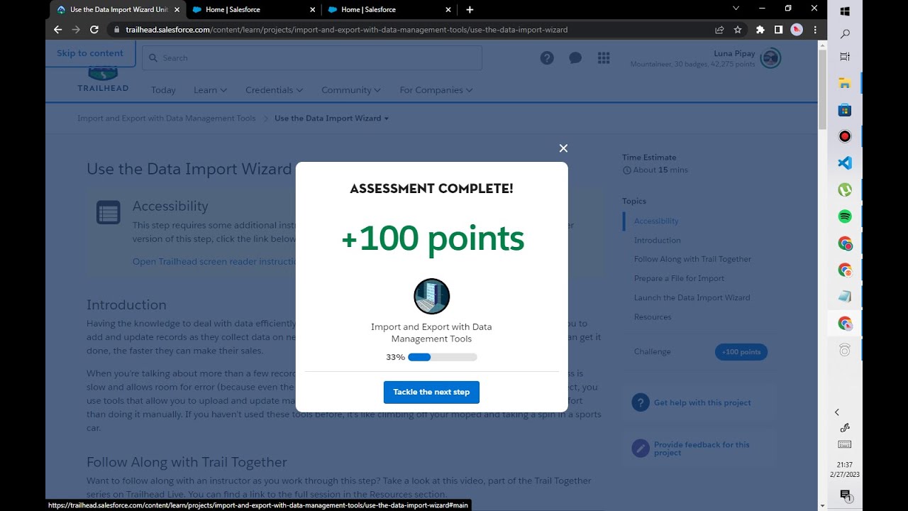Share this page icon in address bar
The height and width of the screenshot is (511, 908).
719,30
